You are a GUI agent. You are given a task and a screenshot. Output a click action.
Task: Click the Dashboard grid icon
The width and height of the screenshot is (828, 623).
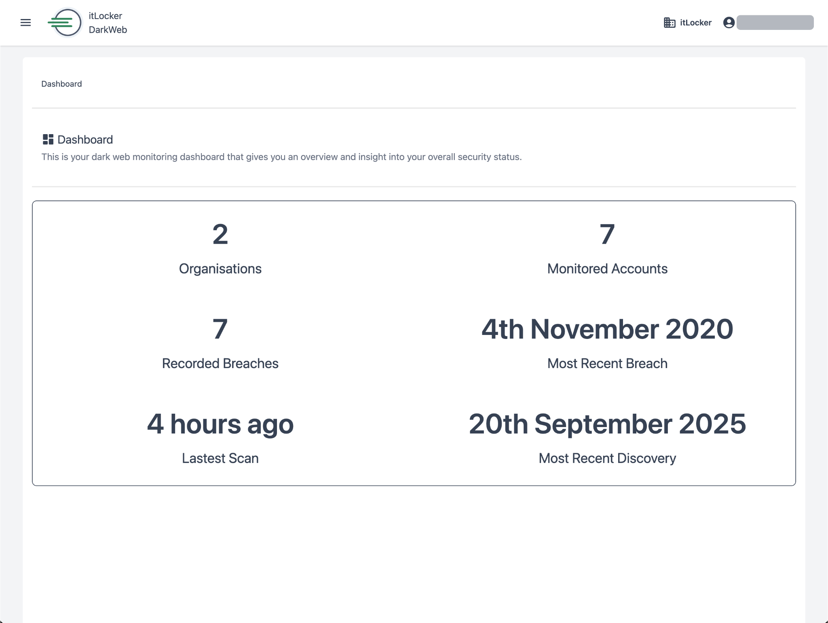click(48, 139)
